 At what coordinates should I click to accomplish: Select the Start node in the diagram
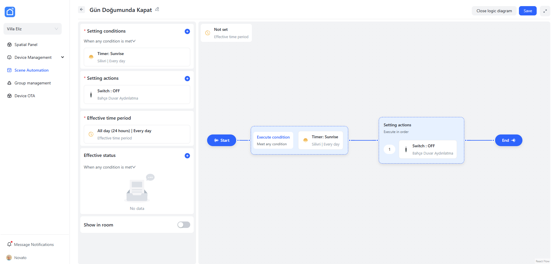click(x=222, y=140)
